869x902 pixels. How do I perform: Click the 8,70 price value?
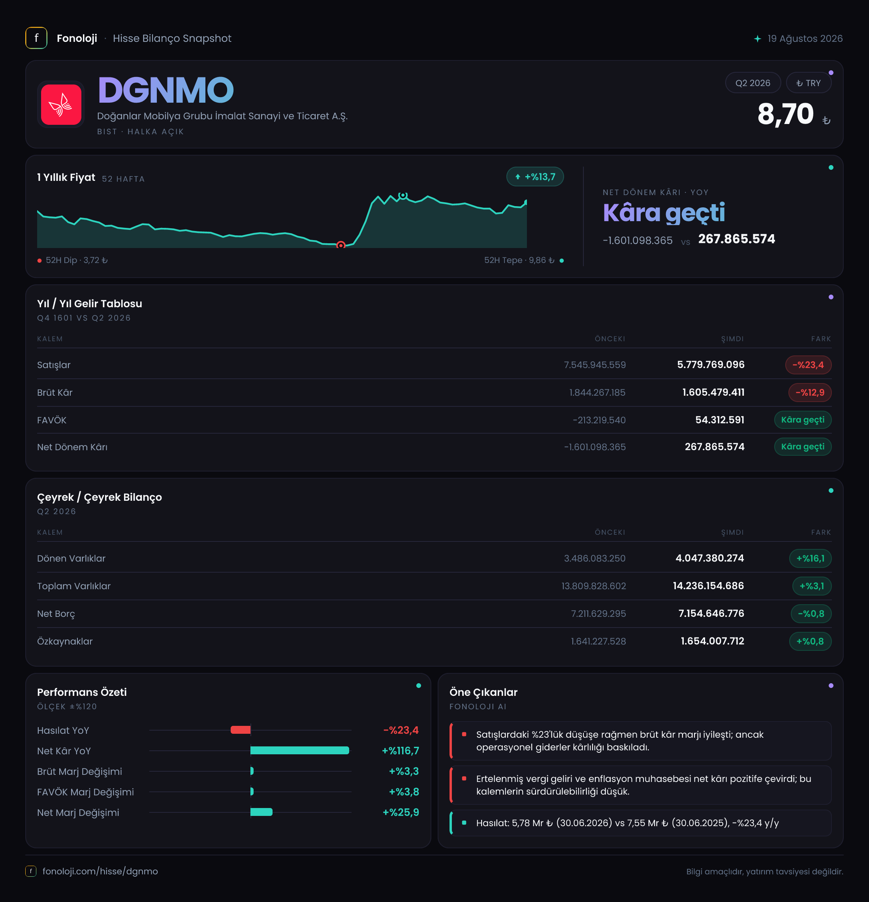pyautogui.click(x=785, y=114)
